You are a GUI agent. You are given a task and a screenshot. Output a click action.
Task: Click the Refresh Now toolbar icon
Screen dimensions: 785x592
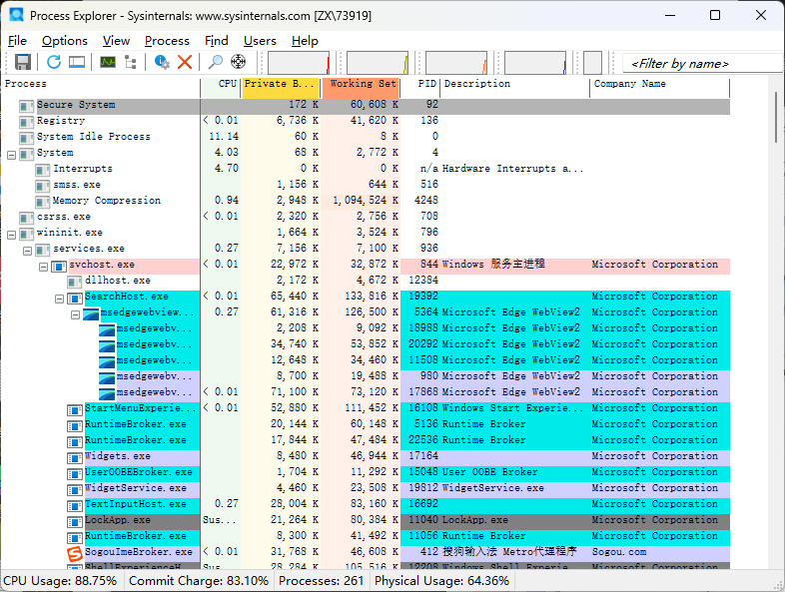click(x=54, y=62)
